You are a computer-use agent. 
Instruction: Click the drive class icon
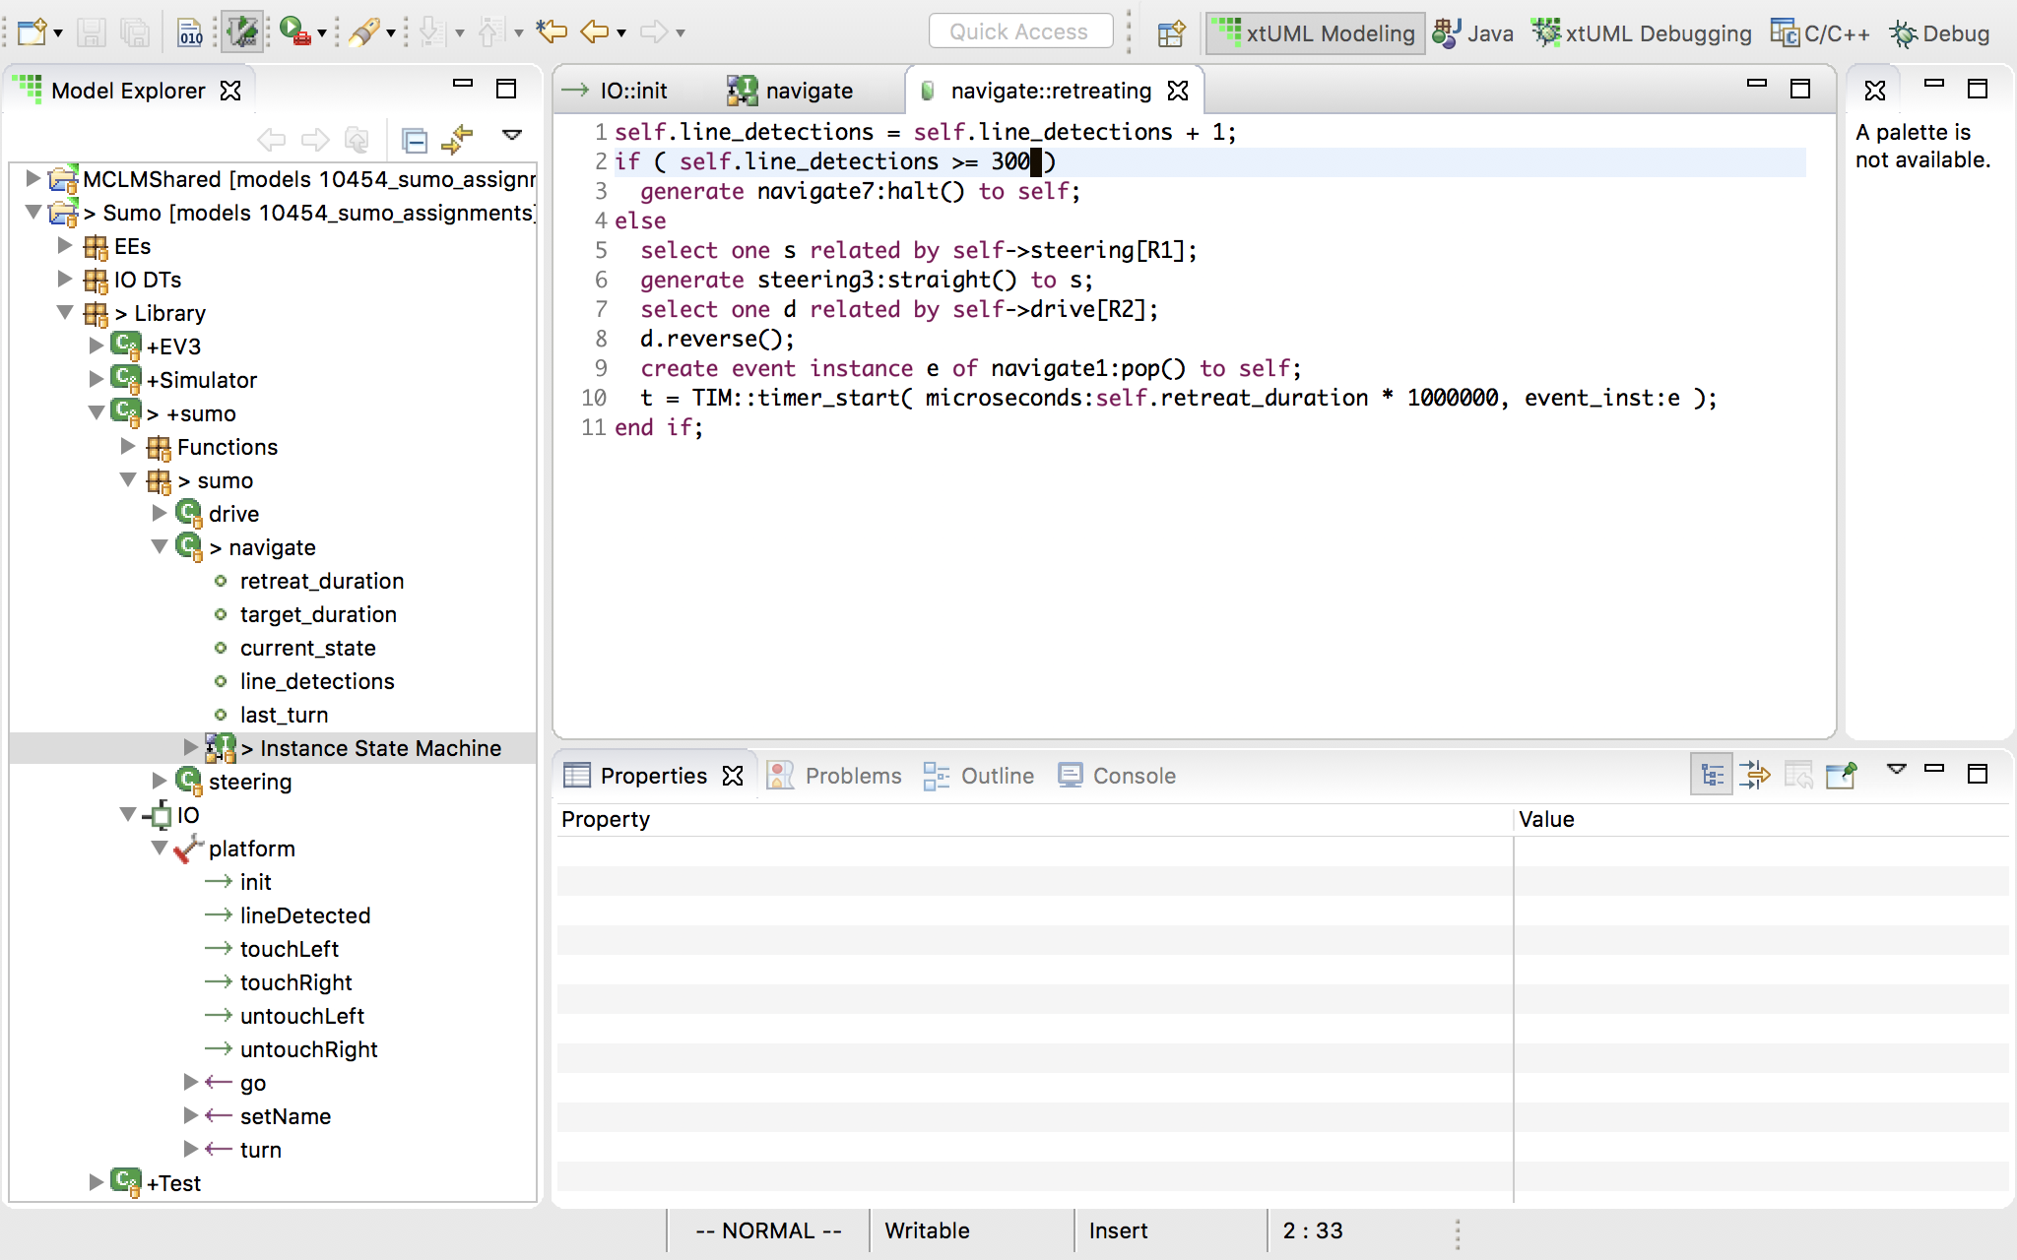click(x=189, y=513)
